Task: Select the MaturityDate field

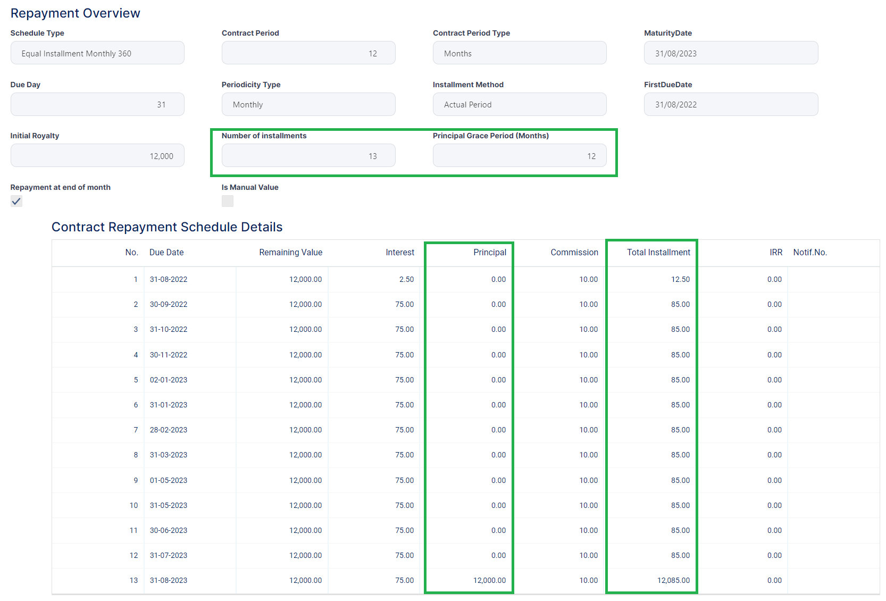Action: (730, 53)
